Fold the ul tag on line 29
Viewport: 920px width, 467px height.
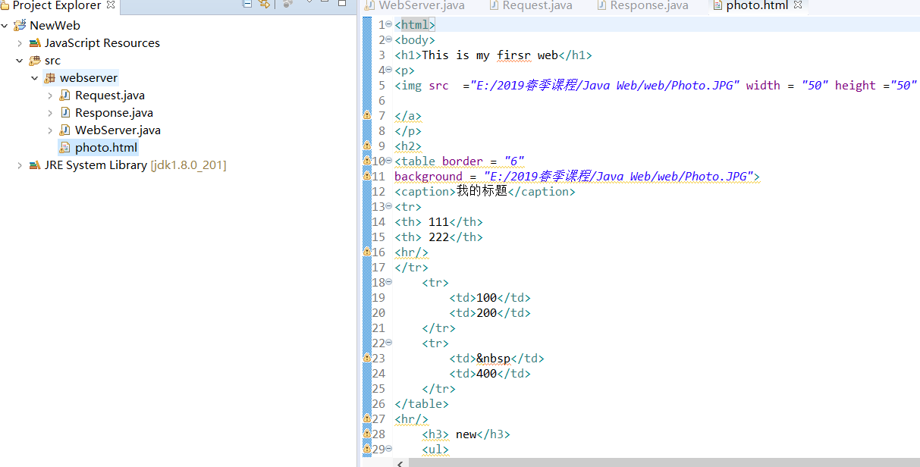click(389, 449)
